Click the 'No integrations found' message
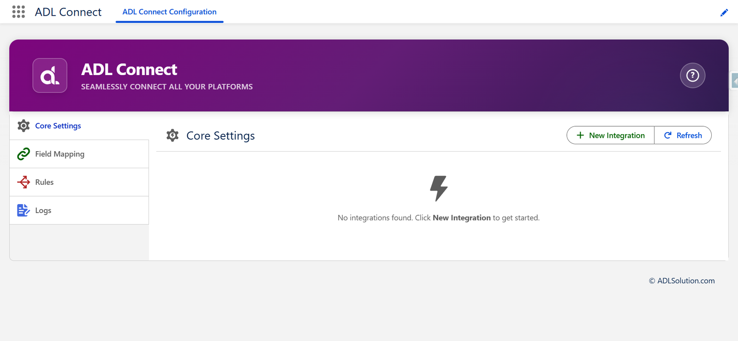 [438, 218]
